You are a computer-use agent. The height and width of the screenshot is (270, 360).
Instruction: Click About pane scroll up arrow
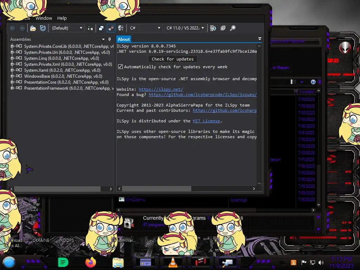coord(259,46)
